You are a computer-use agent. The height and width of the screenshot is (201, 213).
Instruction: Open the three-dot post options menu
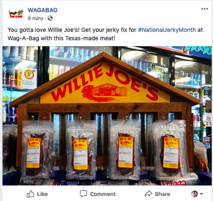pyautogui.click(x=205, y=9)
